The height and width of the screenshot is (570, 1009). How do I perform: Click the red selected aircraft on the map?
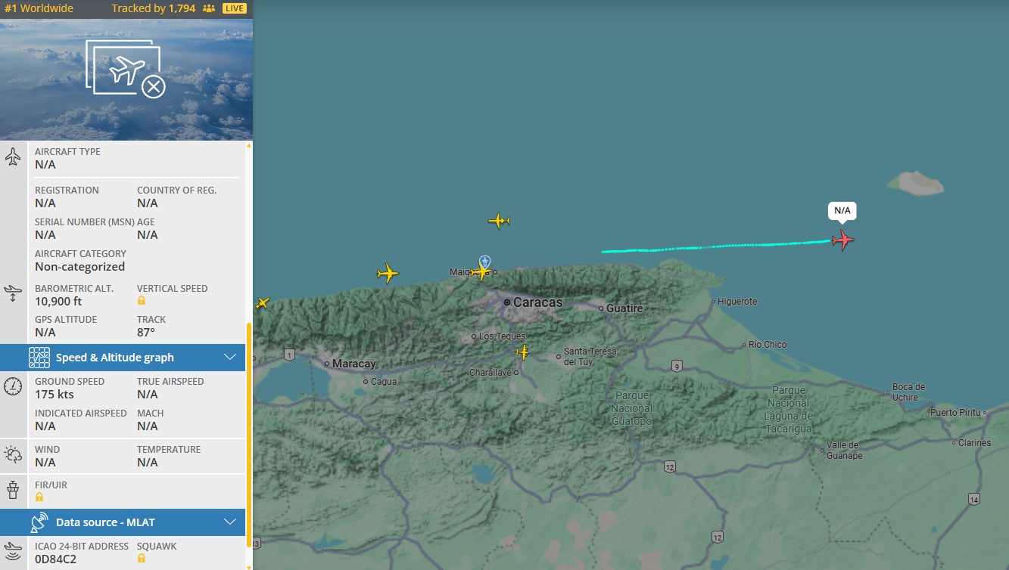tap(842, 240)
